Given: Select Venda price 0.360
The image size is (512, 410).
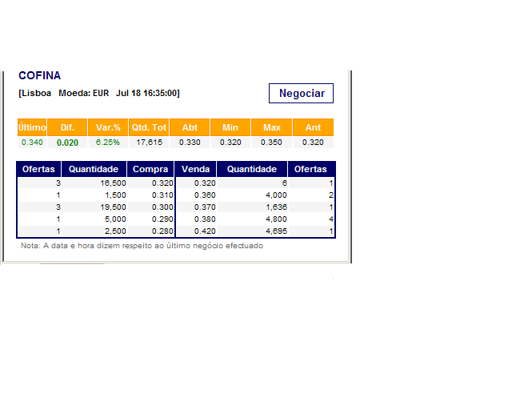Looking at the screenshot, I should [205, 195].
